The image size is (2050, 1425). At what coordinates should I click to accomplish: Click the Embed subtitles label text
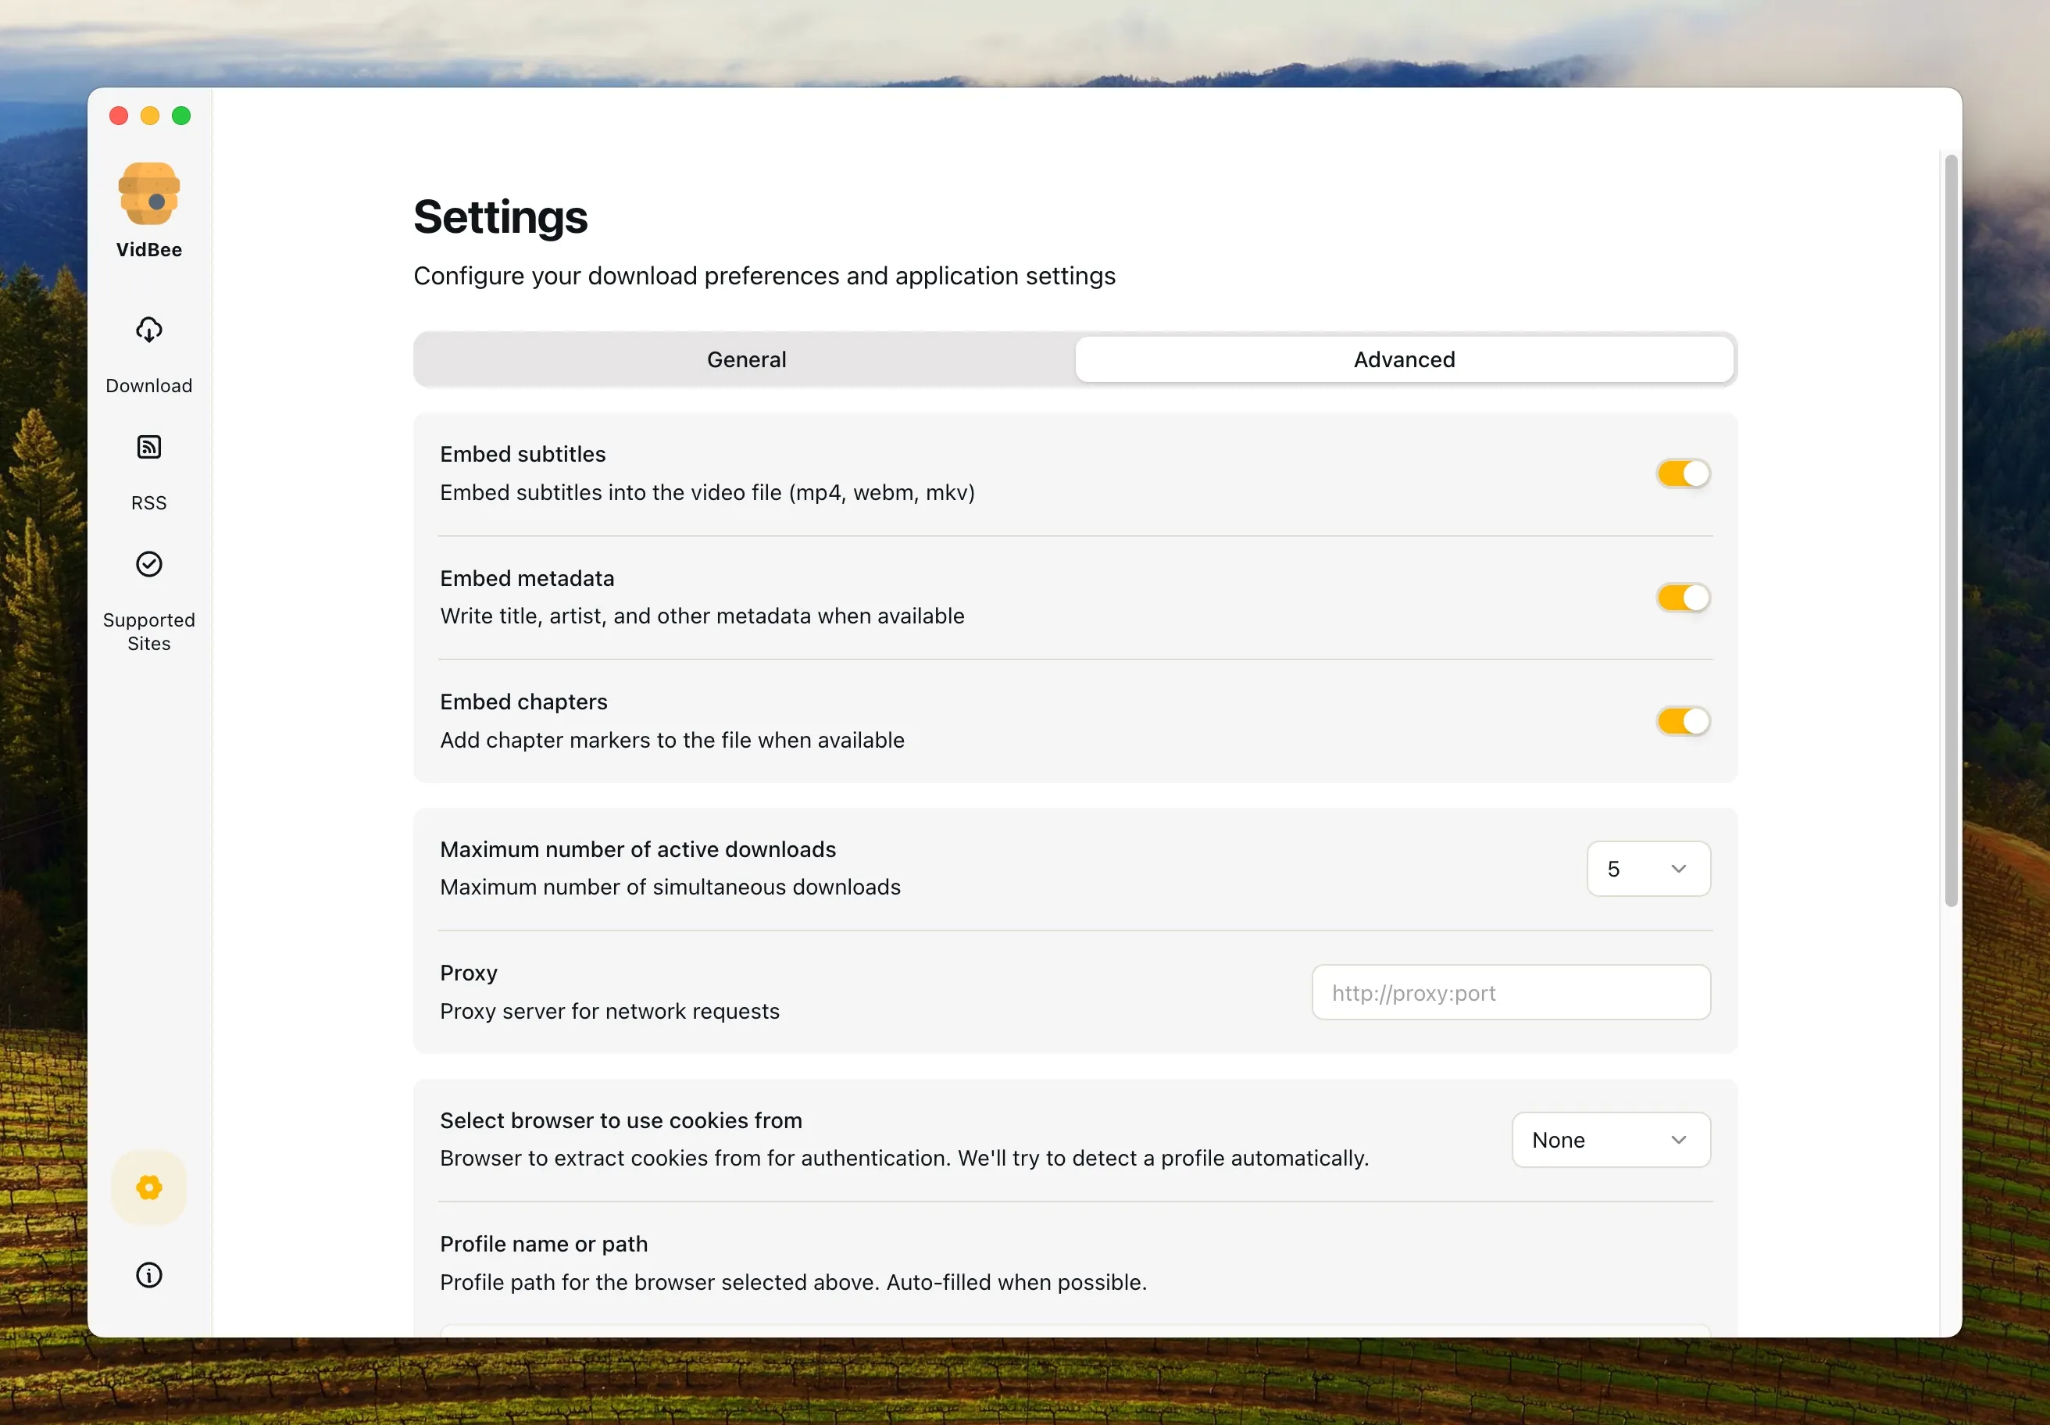point(523,454)
